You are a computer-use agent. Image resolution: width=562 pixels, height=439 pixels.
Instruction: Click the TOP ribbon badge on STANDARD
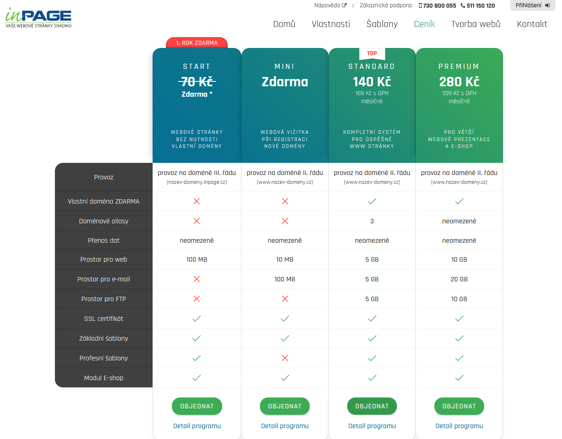(372, 54)
